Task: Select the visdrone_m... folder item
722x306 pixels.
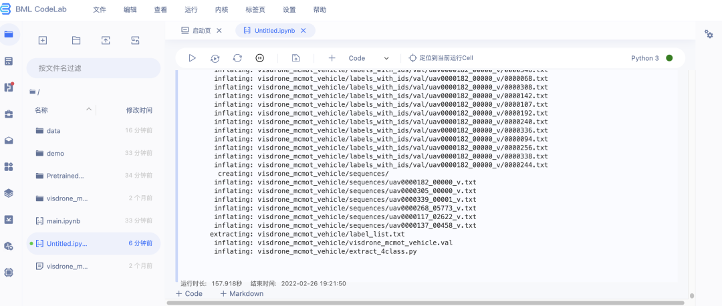Action: 94,198
